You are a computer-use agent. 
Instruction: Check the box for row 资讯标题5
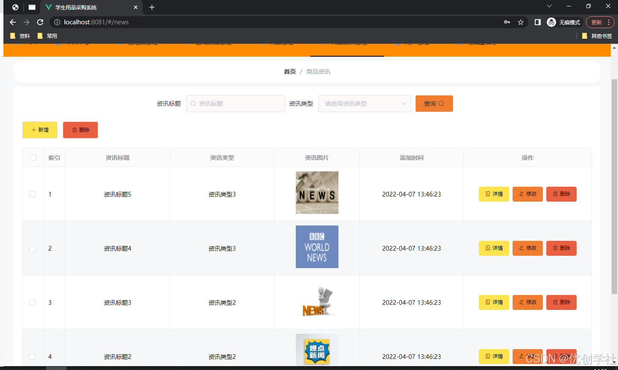pyautogui.click(x=32, y=194)
